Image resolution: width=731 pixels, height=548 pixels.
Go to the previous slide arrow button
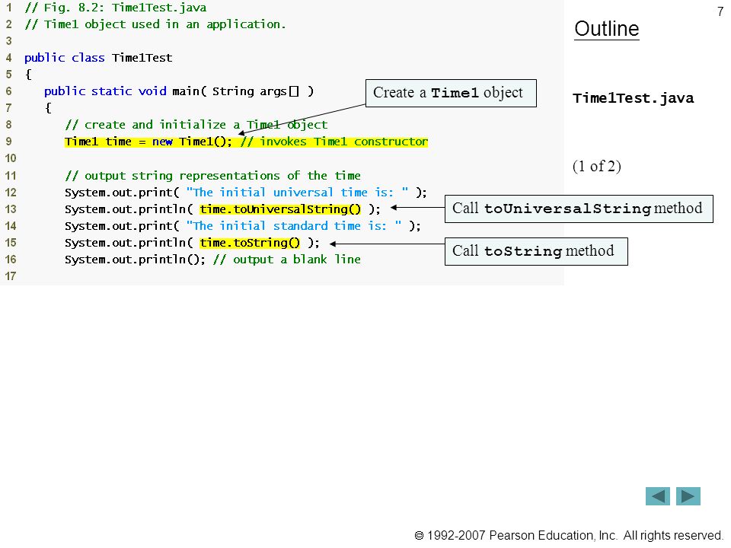click(x=657, y=496)
